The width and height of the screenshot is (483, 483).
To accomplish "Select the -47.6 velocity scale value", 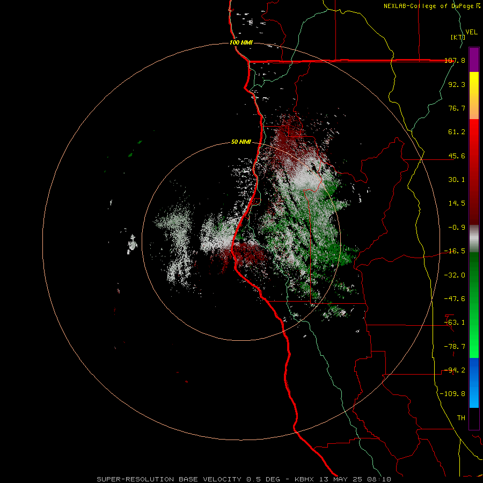I will 455,299.
